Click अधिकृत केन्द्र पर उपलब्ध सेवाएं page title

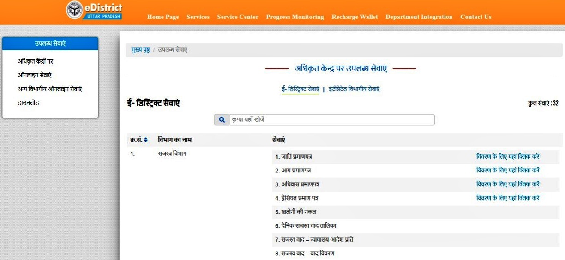point(341,68)
